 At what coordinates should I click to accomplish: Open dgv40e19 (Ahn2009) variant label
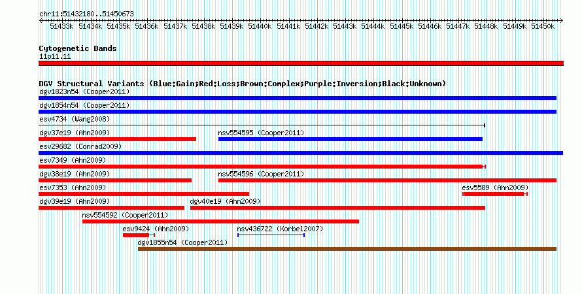225,201
